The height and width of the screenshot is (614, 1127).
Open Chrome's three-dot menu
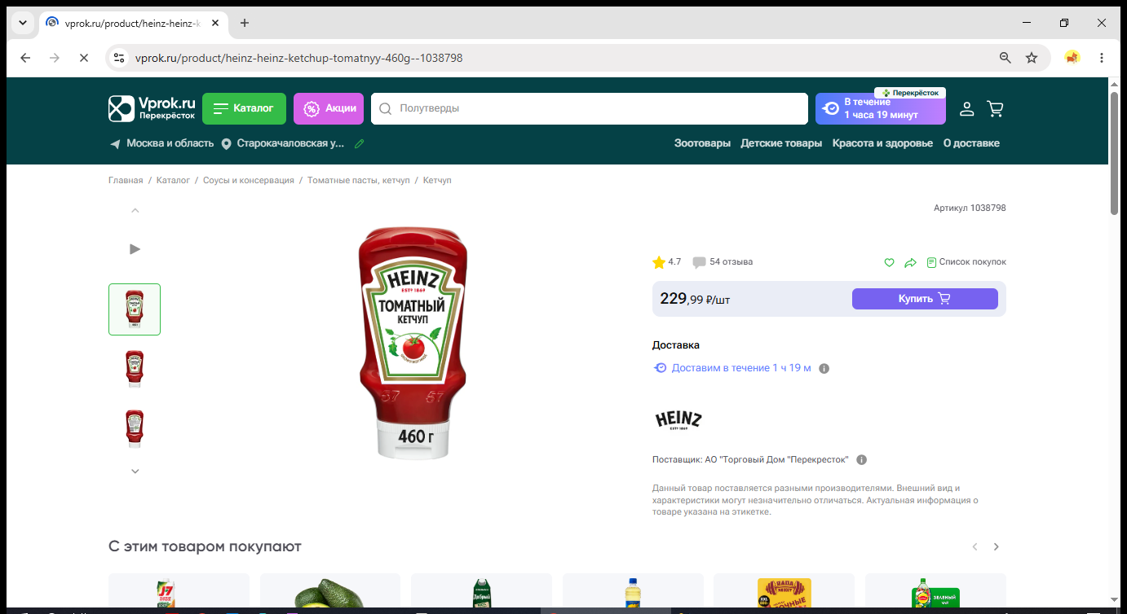[x=1102, y=58]
